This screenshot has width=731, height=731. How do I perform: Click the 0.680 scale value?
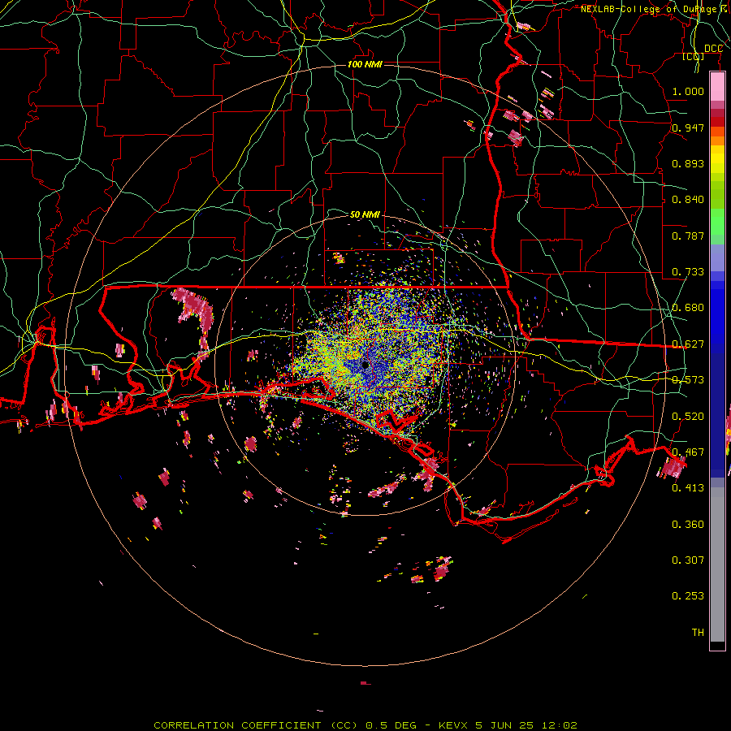[688, 307]
